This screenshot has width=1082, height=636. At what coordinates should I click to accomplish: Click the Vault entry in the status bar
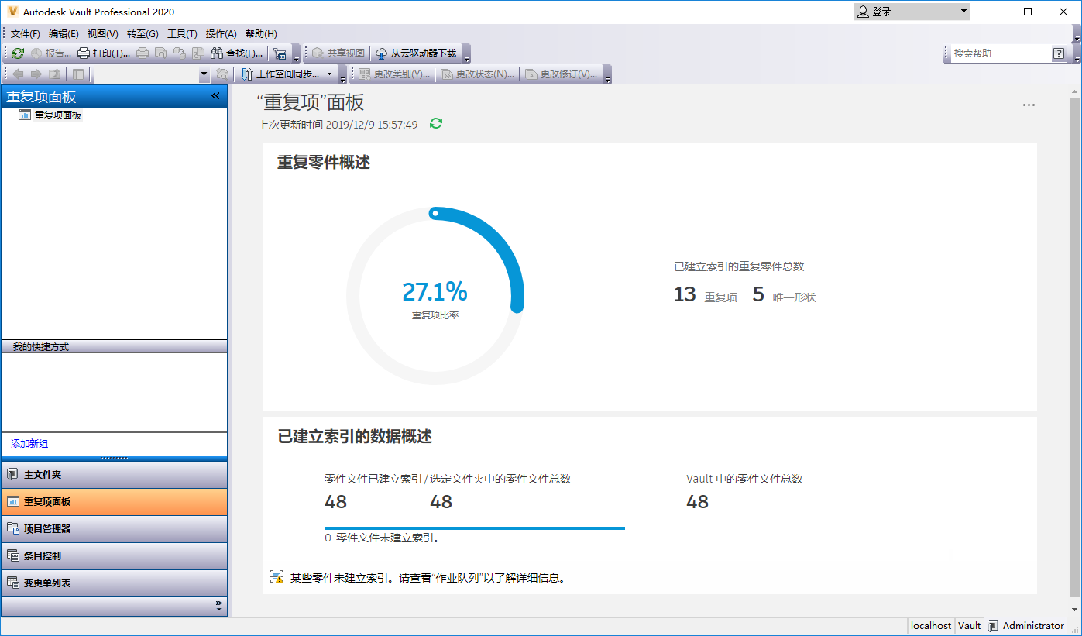click(x=970, y=626)
